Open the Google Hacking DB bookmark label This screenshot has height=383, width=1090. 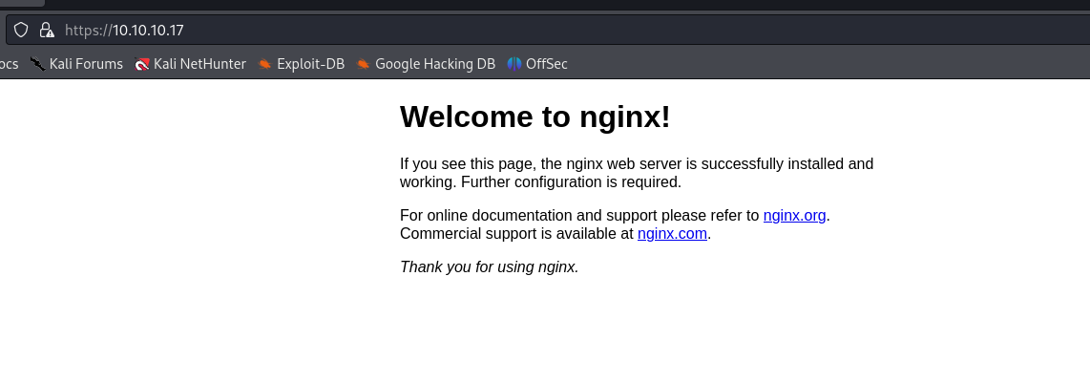click(x=435, y=64)
